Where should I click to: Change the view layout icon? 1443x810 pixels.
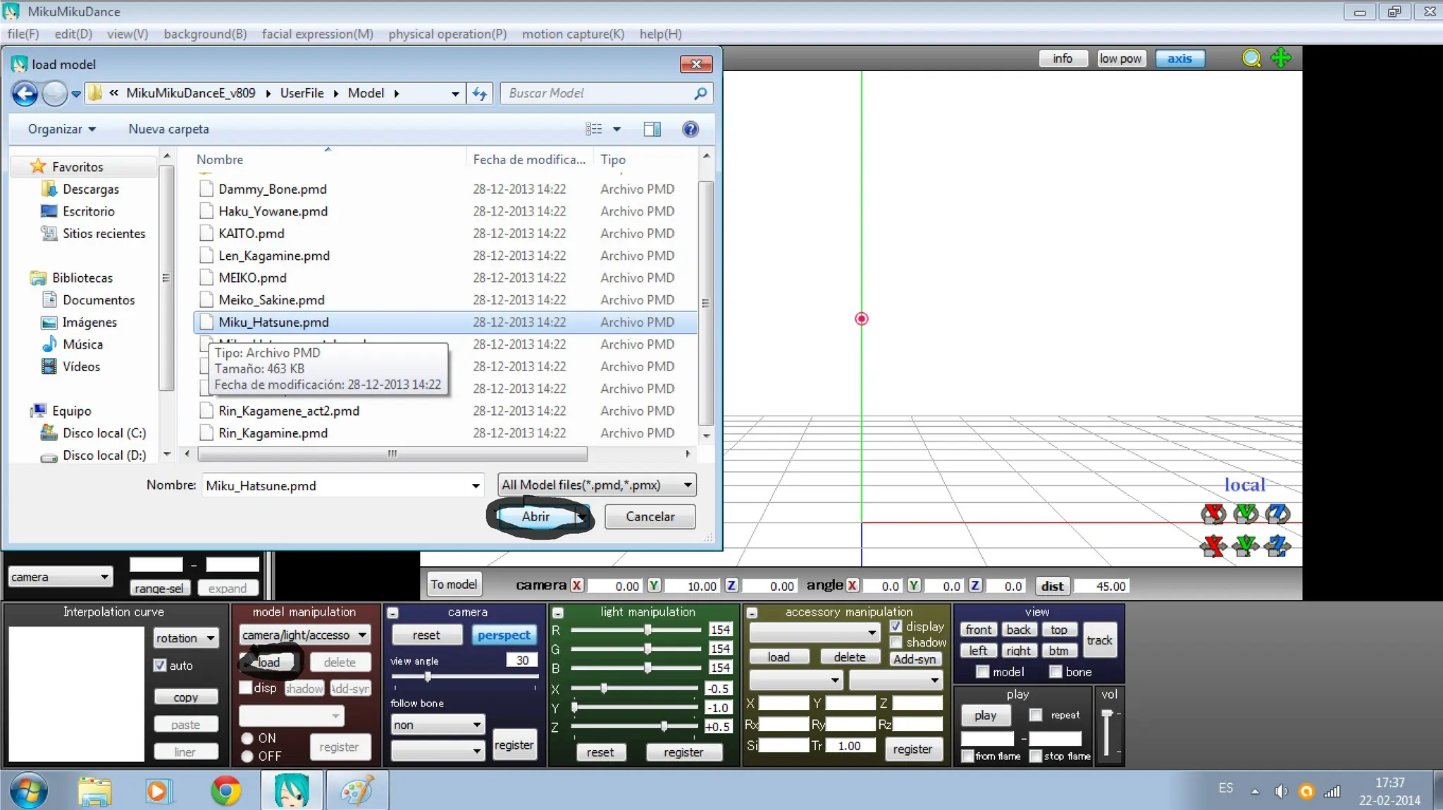coord(594,129)
